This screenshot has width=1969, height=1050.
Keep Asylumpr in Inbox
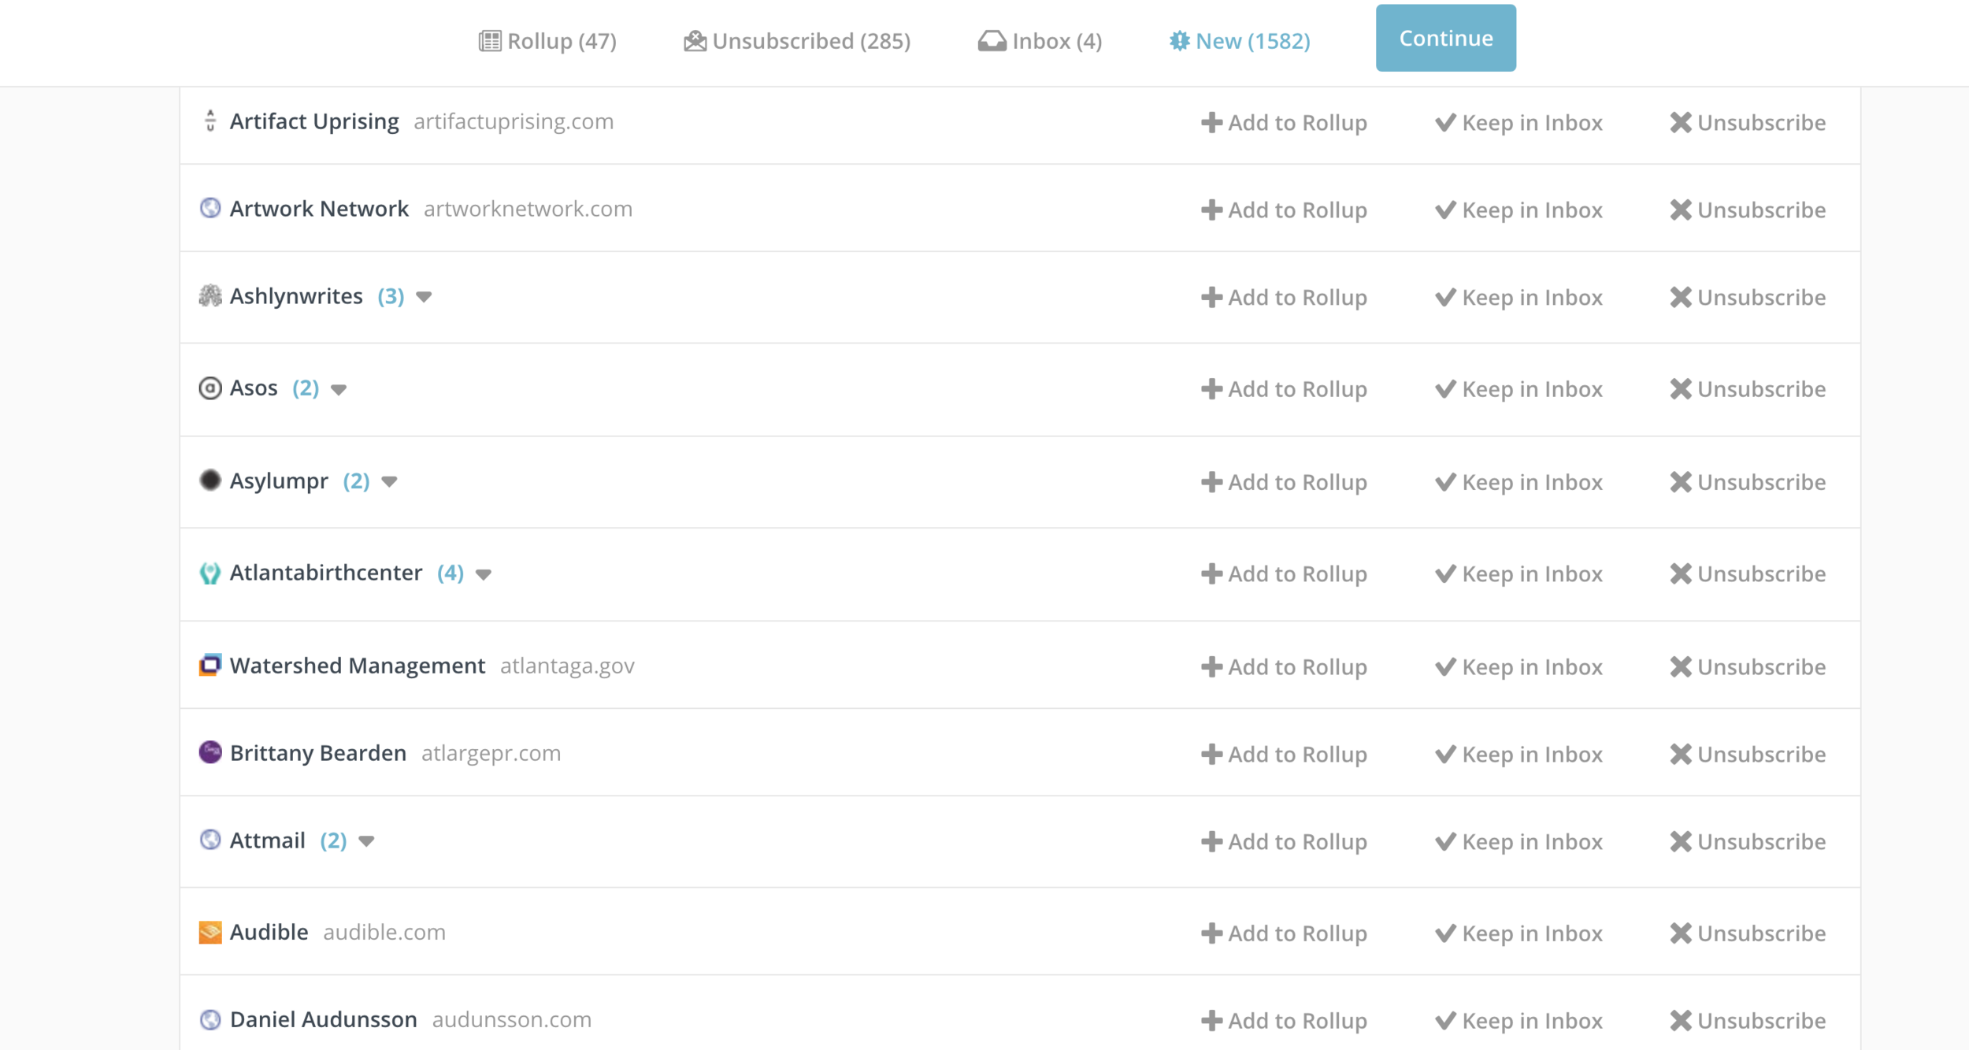1518,482
